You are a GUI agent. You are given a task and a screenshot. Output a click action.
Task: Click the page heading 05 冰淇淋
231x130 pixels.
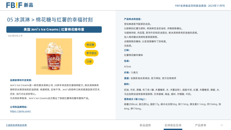pos(19,20)
